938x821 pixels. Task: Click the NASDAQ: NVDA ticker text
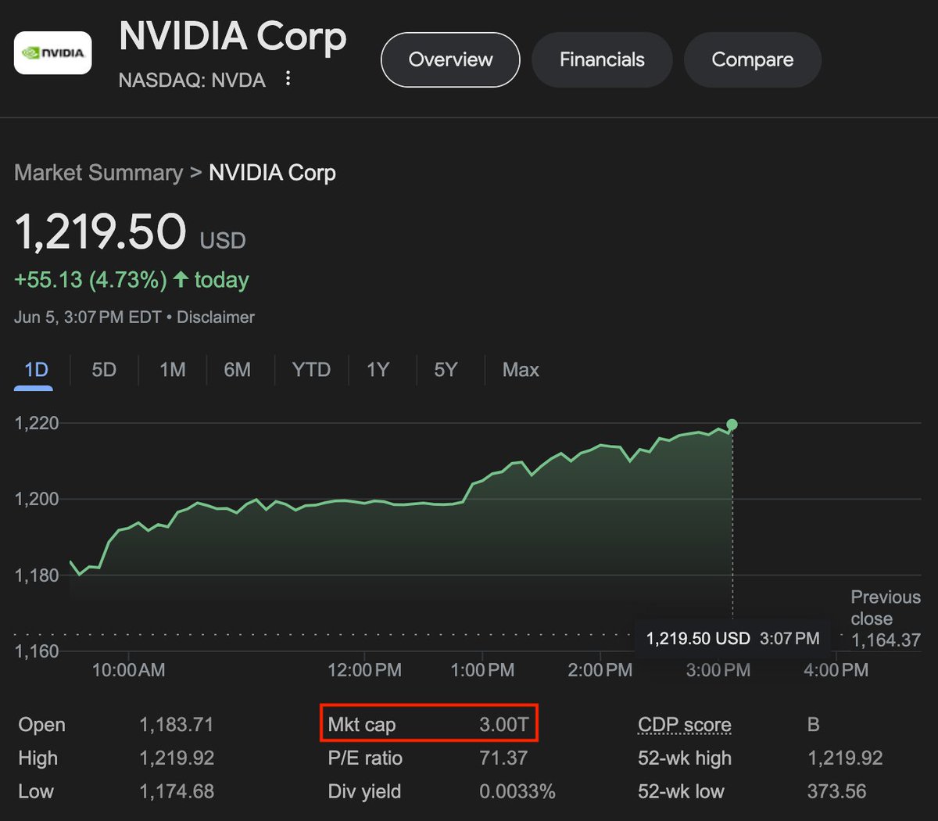coord(192,80)
